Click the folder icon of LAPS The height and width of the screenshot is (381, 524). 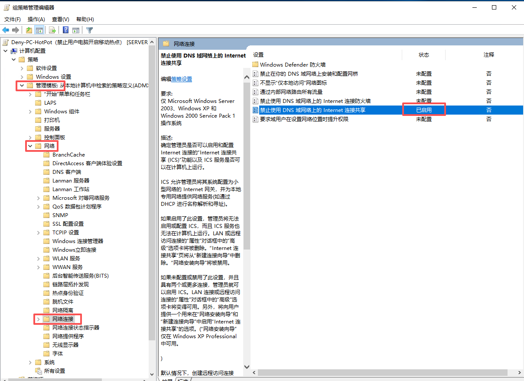click(x=38, y=102)
